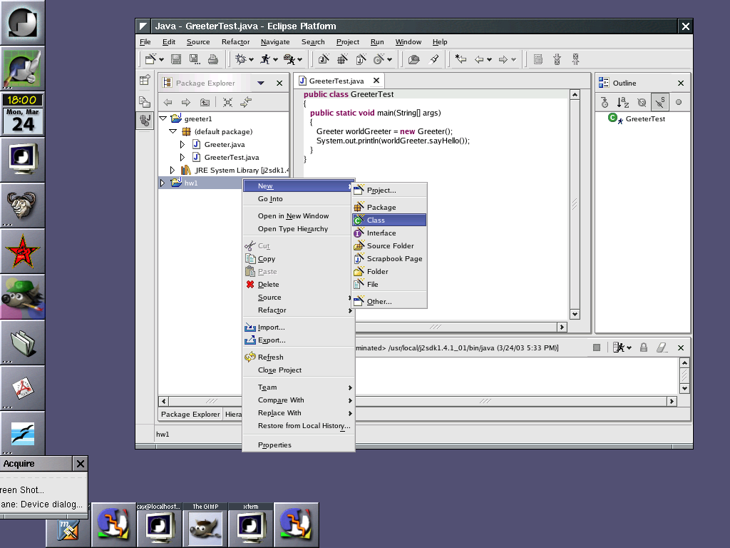Screen dimensions: 730x548
Task: Click Copy in the context menu
Action: [x=299, y=258]
